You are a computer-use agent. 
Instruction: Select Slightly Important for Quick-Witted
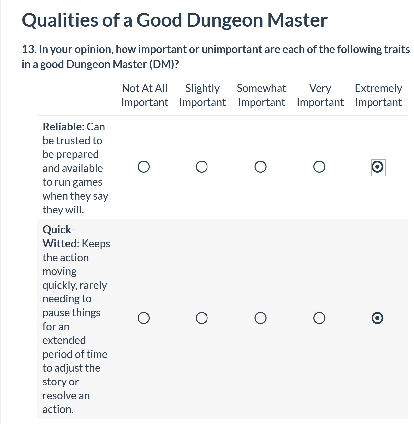(202, 318)
